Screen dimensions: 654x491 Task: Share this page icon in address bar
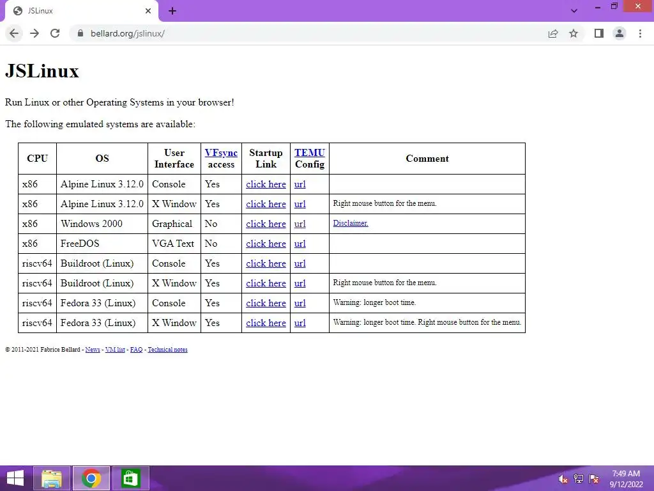(553, 33)
